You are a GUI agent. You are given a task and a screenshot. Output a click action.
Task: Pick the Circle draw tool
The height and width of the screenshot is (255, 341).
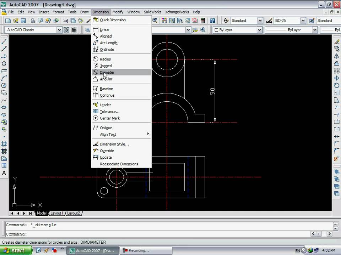pyautogui.click(x=4, y=85)
